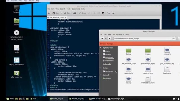Open the file manager's File menu
The height and width of the screenshot is (101, 180).
pyautogui.click(x=101, y=34)
